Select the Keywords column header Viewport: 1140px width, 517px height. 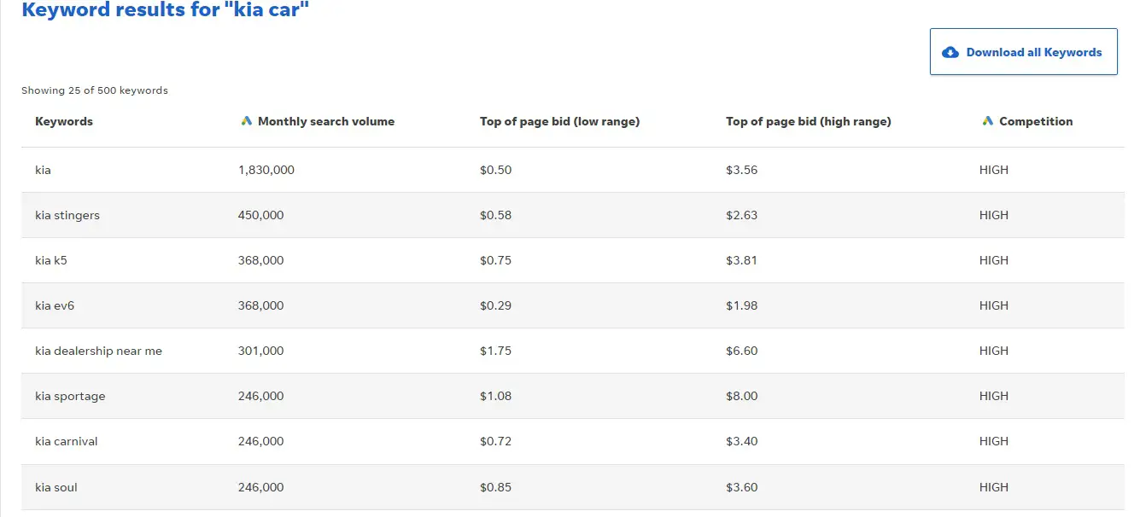[x=64, y=121]
